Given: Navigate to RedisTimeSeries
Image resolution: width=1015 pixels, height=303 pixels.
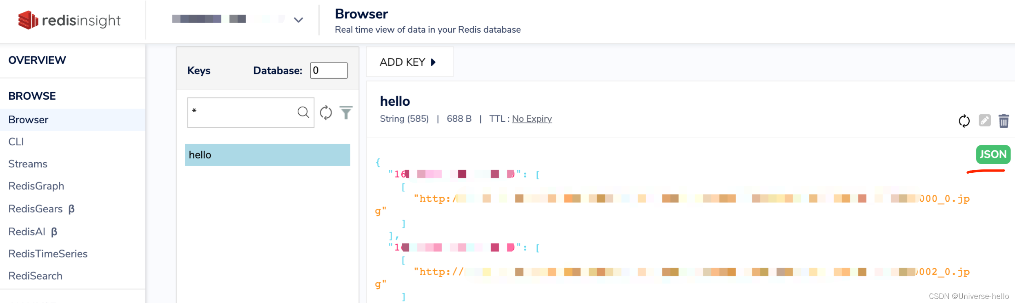Looking at the screenshot, I should point(48,254).
